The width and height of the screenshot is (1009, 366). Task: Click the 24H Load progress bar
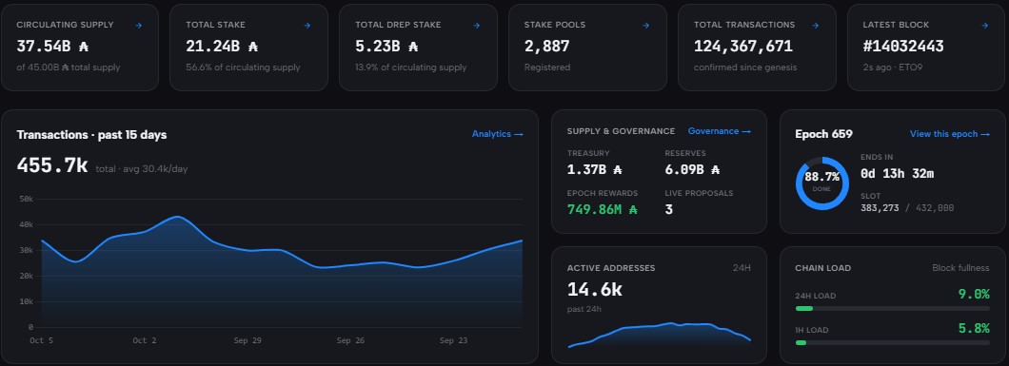[893, 309]
